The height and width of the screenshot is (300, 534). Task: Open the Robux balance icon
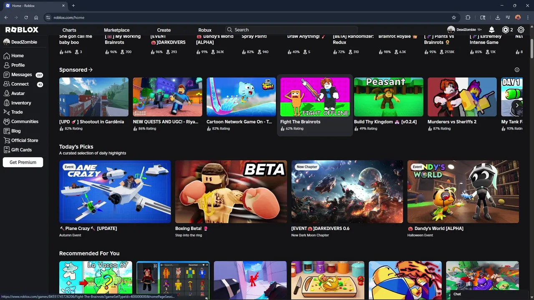tap(506, 30)
